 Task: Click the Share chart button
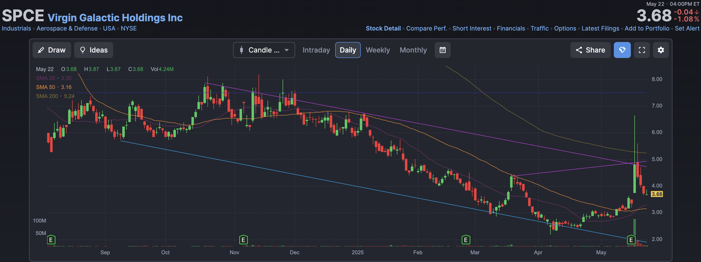[x=590, y=50]
